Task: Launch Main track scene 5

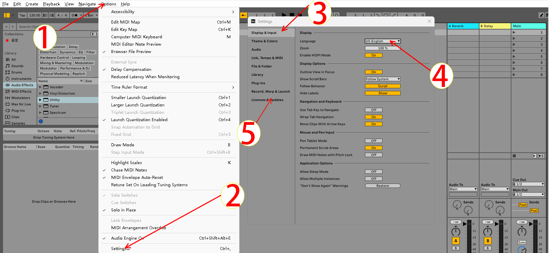Action: [514, 57]
